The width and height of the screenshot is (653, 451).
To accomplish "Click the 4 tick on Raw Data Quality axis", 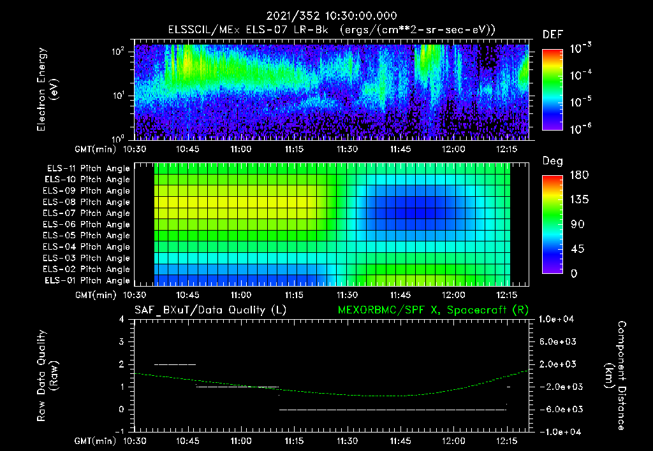I will tap(121, 320).
